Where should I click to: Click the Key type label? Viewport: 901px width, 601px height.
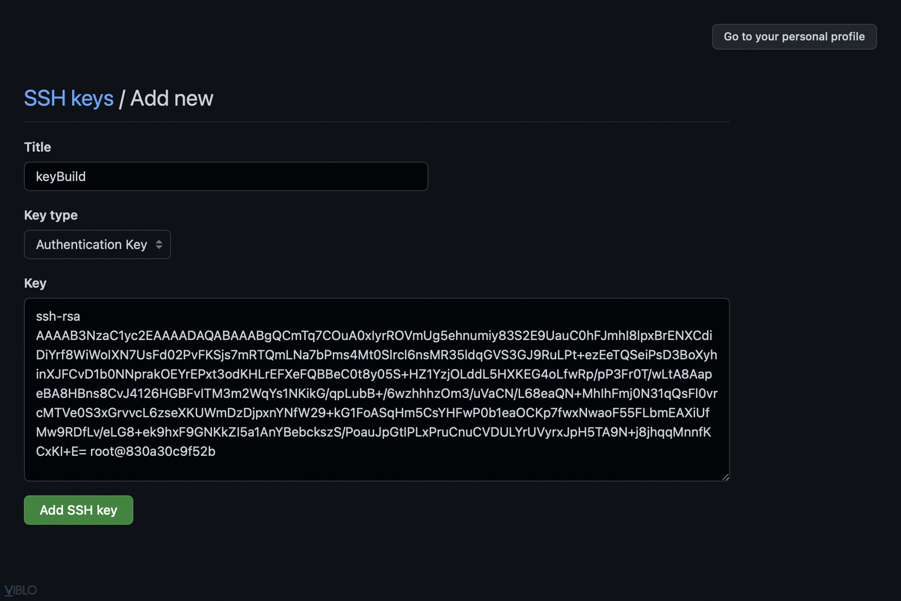[x=51, y=215]
